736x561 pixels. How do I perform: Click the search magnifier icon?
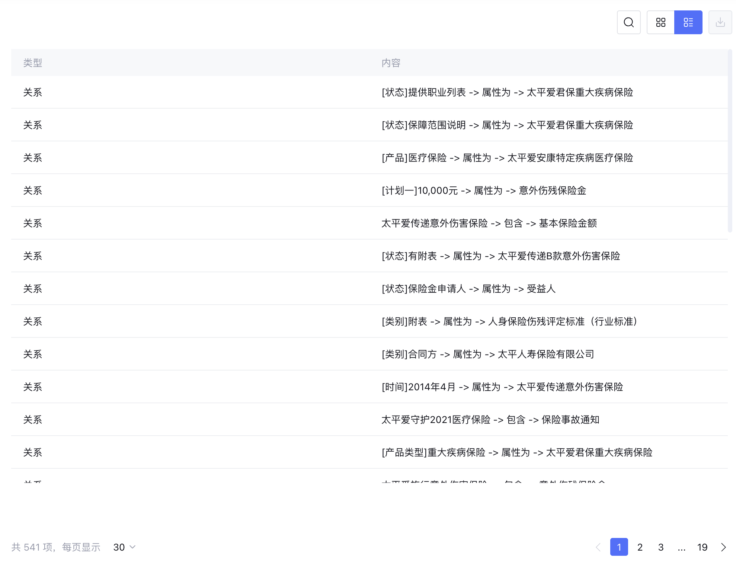(x=628, y=22)
